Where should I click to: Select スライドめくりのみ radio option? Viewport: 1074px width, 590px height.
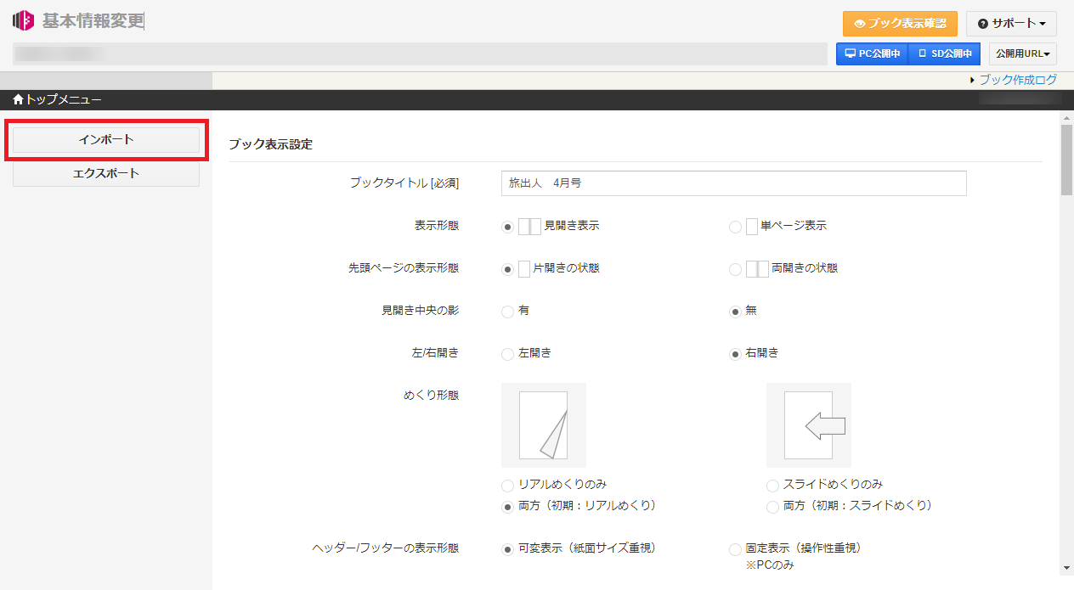click(x=772, y=486)
